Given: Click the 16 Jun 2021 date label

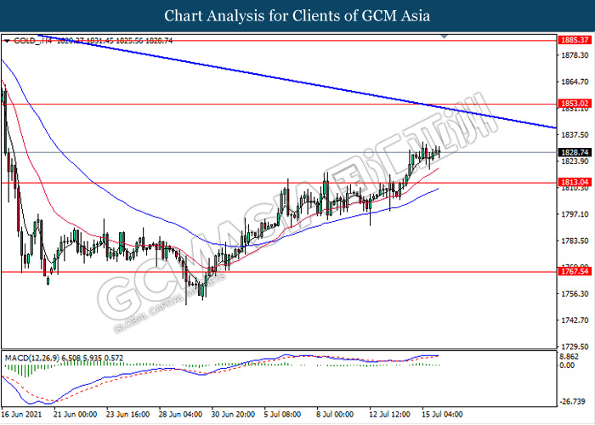Looking at the screenshot, I should pyautogui.click(x=21, y=414).
